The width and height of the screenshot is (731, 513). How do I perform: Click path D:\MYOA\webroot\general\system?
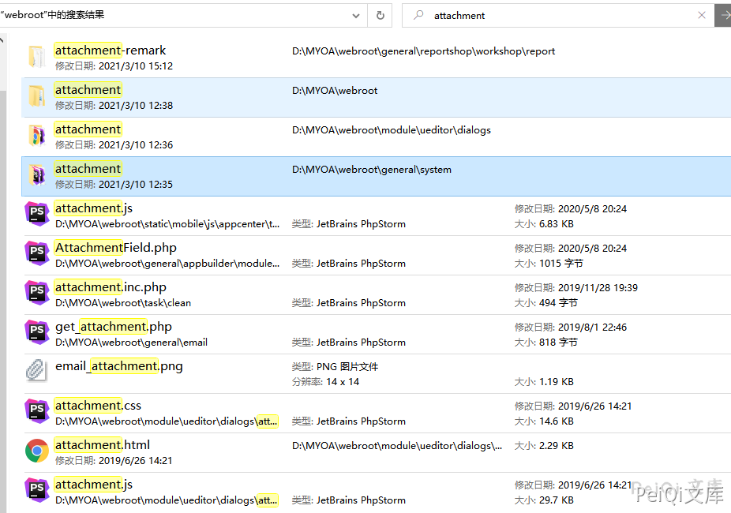tap(372, 170)
